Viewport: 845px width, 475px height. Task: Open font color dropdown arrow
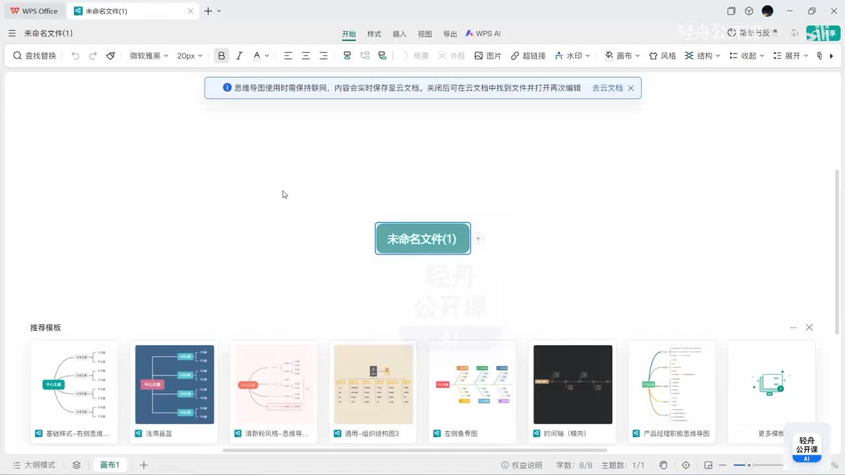[267, 56]
